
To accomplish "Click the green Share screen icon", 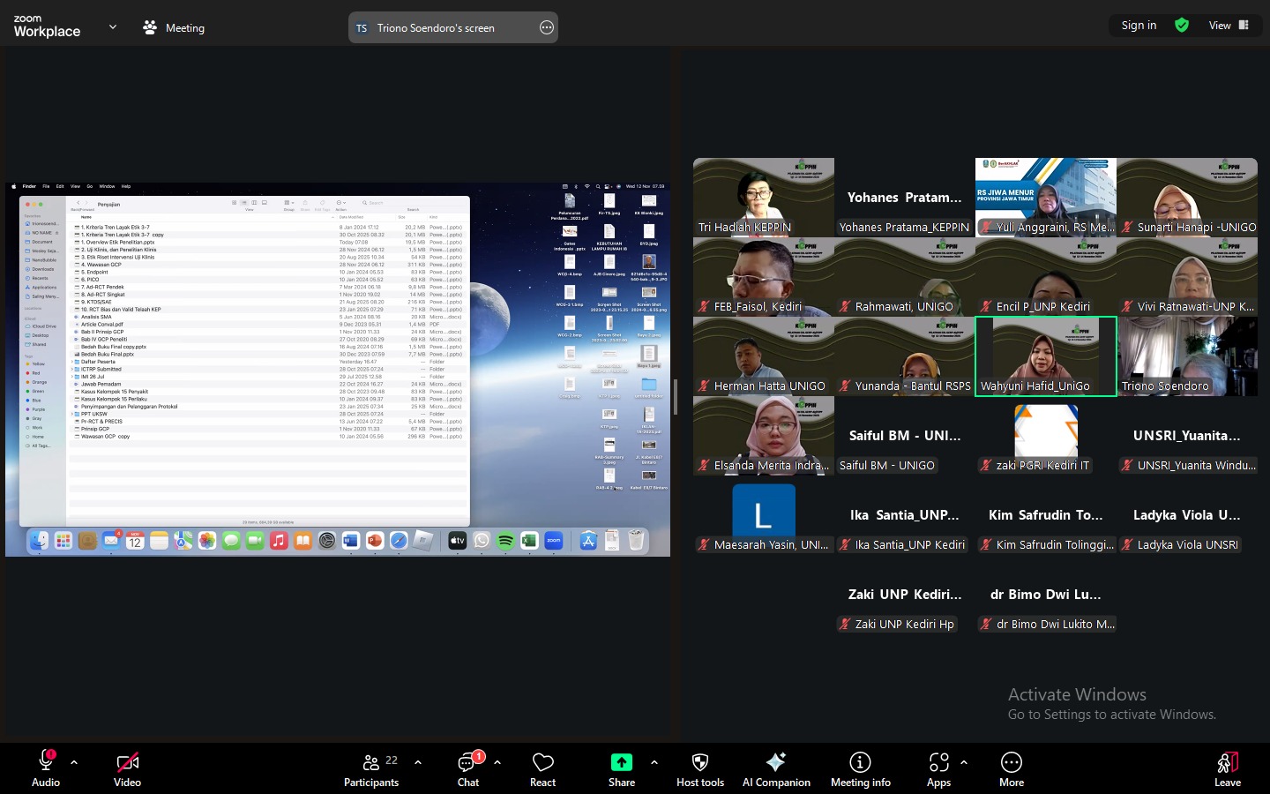I will coord(621,763).
